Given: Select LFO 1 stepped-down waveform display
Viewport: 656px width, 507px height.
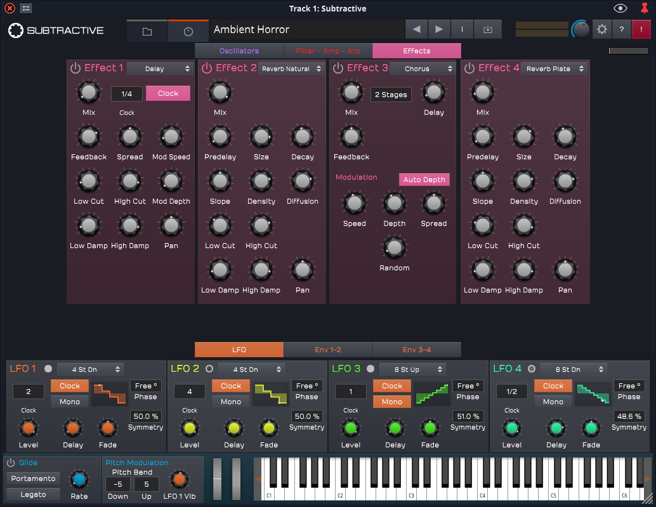Looking at the screenshot, I should click(x=110, y=393).
